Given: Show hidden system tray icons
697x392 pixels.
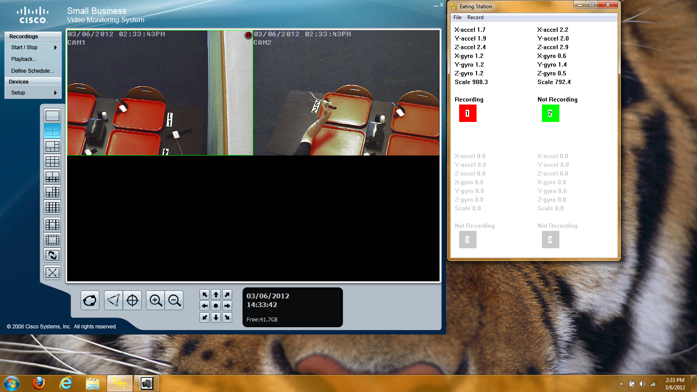Looking at the screenshot, I should pyautogui.click(x=621, y=384).
